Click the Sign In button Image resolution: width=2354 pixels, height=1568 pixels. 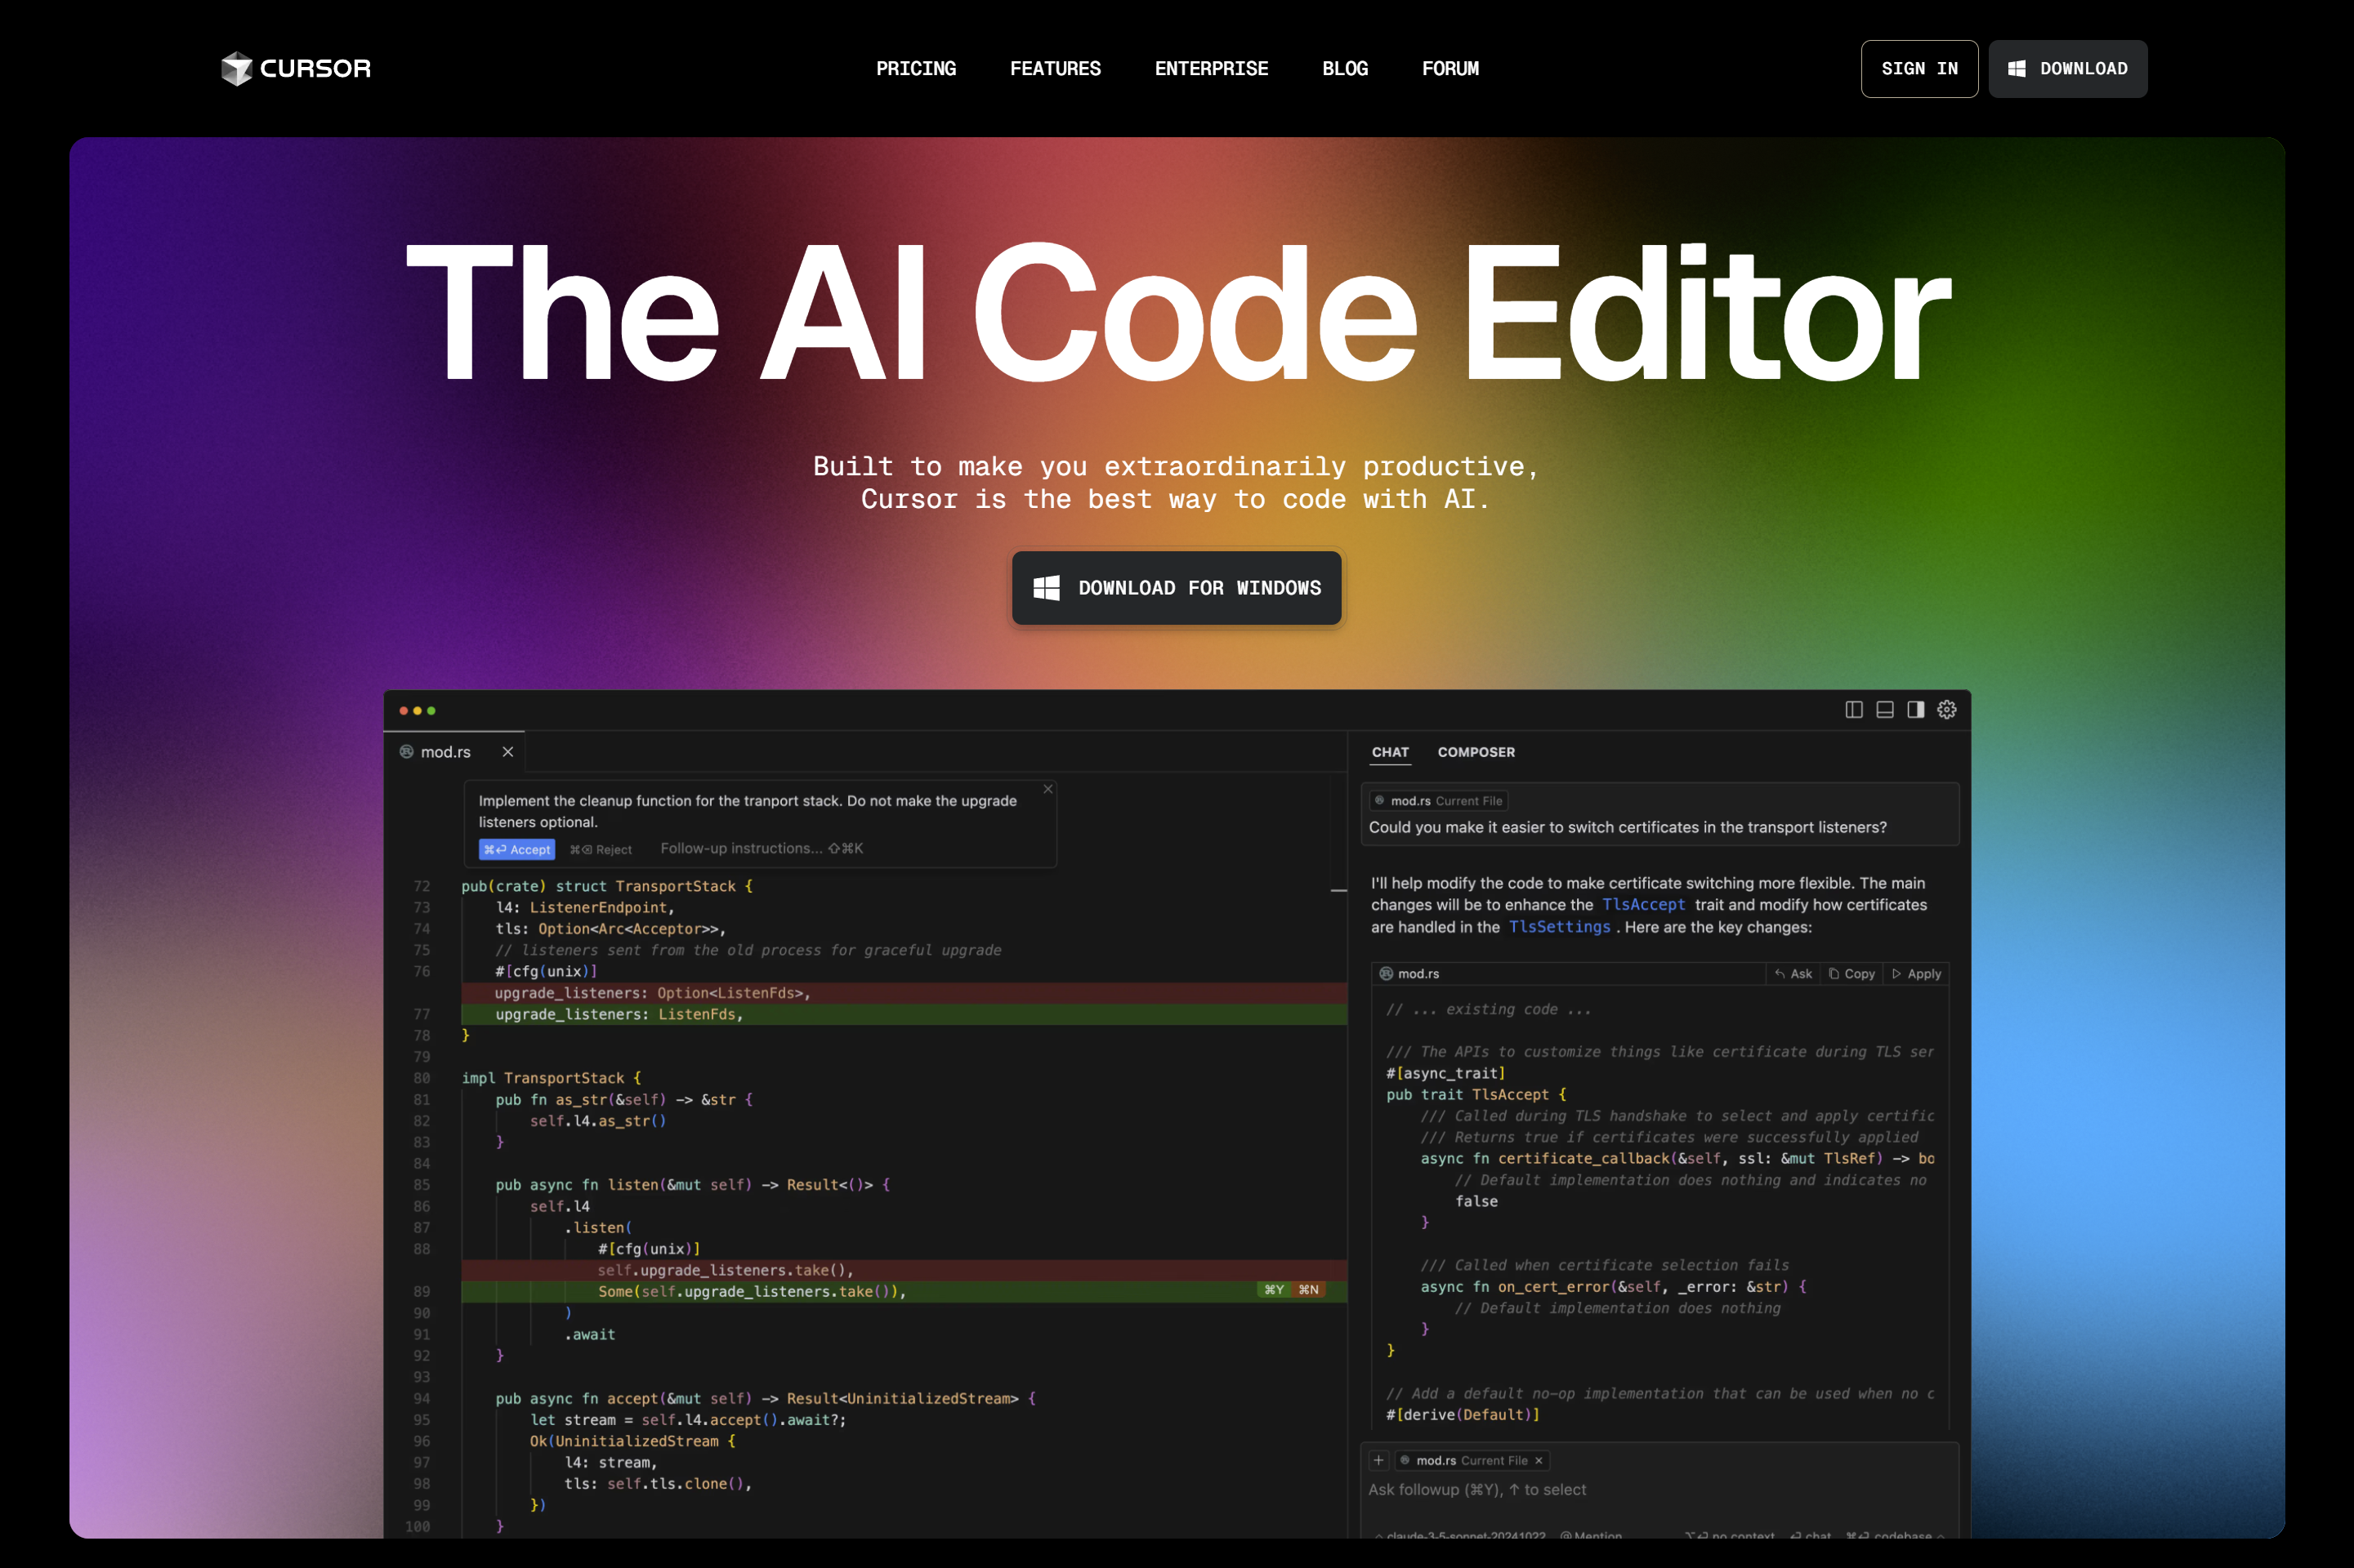[1918, 68]
